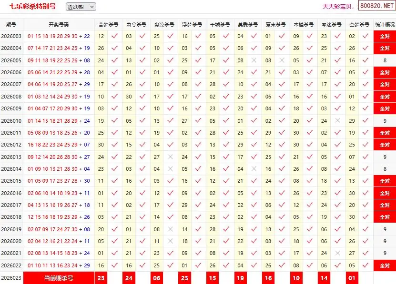Click the red checkmark in 昔梦杀号 for 2026003
This screenshot has width=396, height=284.
[x=114, y=36]
